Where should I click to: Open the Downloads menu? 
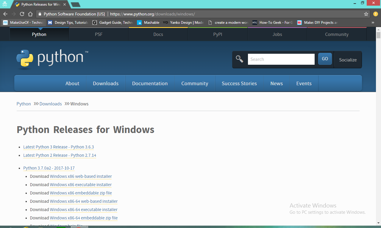pos(106,83)
